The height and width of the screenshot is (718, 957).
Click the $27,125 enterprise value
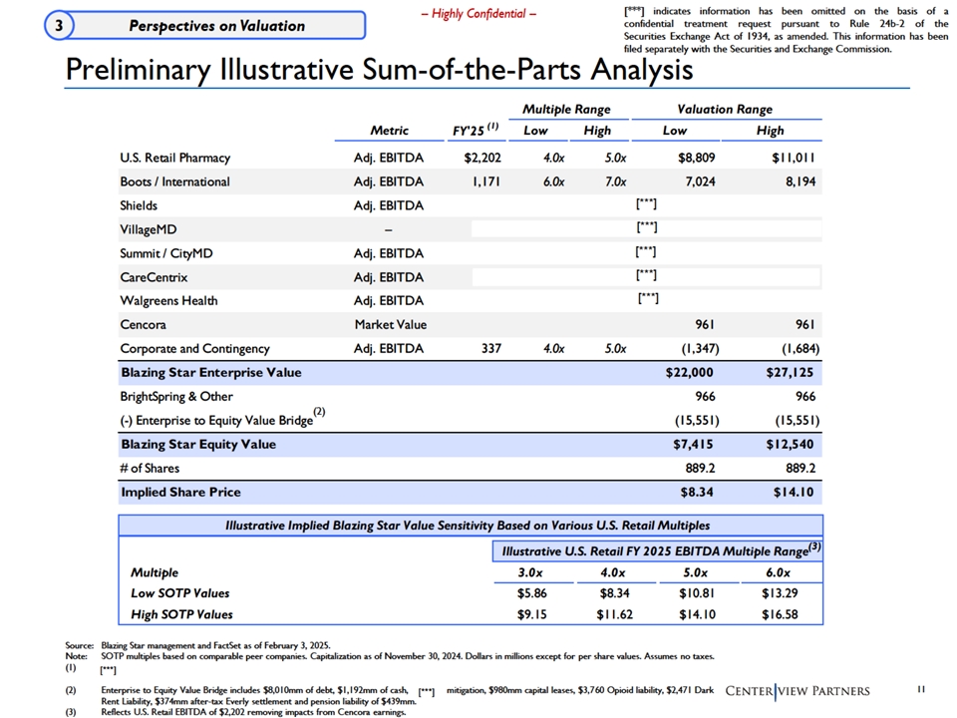(x=790, y=372)
